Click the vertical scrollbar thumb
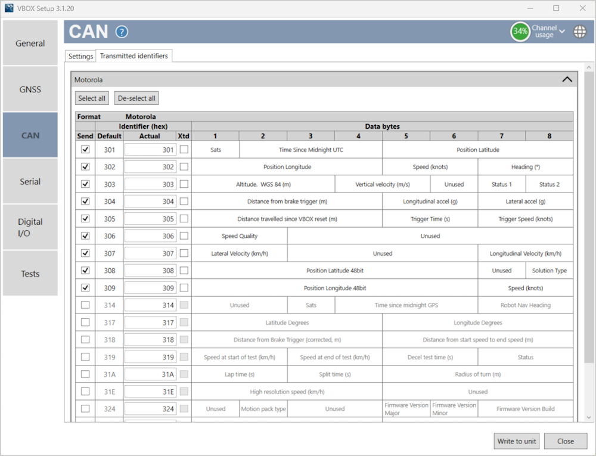The image size is (596, 456). pos(589,218)
